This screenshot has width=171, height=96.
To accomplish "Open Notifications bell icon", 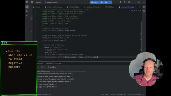I will tap(144, 7).
